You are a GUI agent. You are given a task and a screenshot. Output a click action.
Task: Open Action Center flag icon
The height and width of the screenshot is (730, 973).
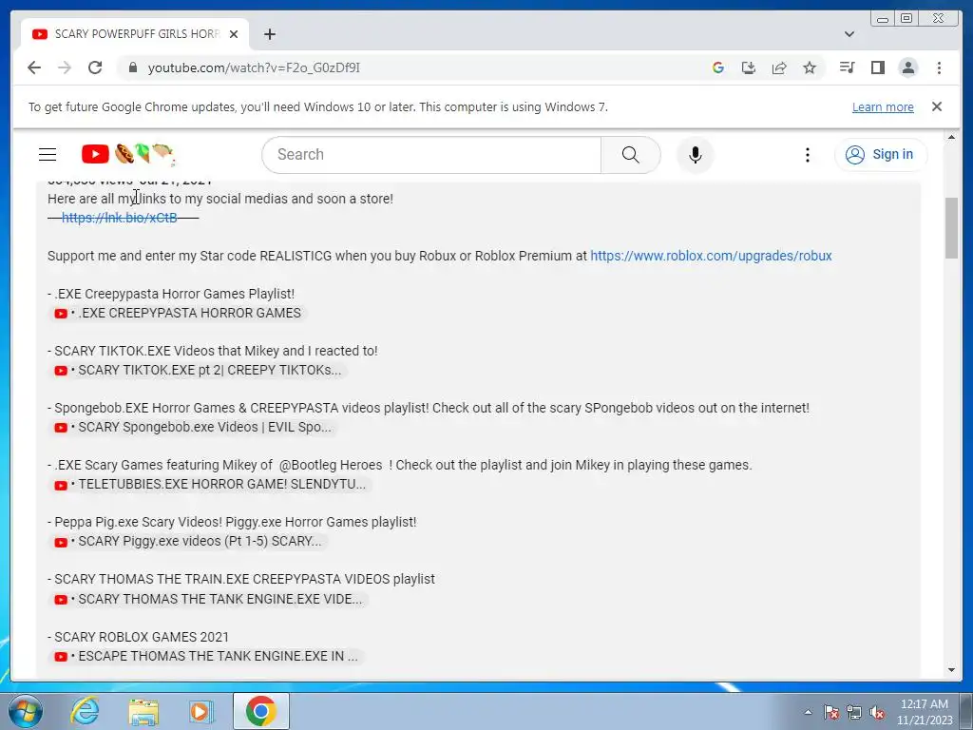pos(831,712)
